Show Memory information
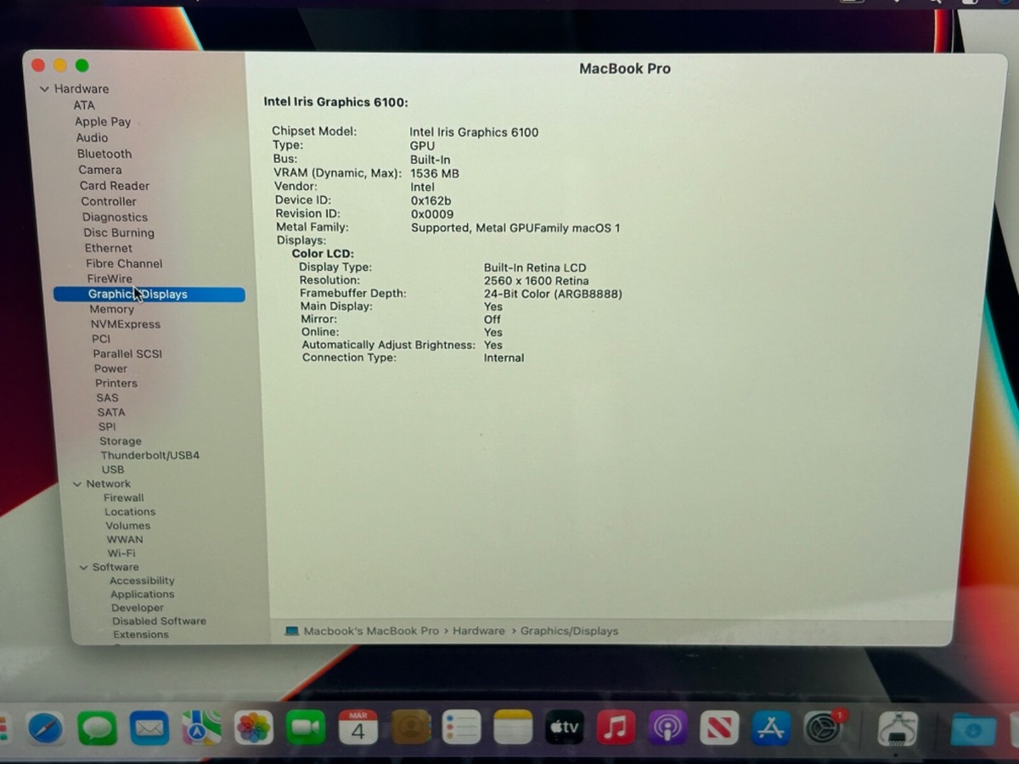1019x764 pixels. point(112,310)
